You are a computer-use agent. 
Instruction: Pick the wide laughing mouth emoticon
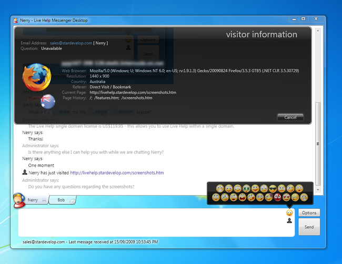click(243, 197)
